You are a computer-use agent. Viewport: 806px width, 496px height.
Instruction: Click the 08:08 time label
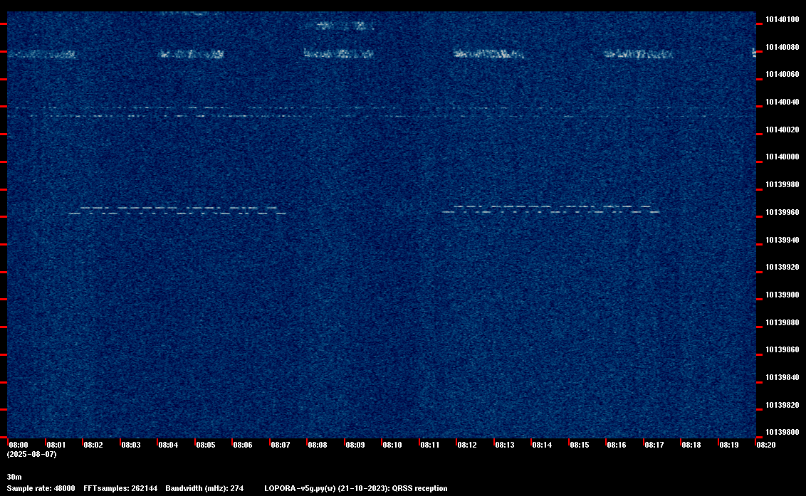[317, 445]
